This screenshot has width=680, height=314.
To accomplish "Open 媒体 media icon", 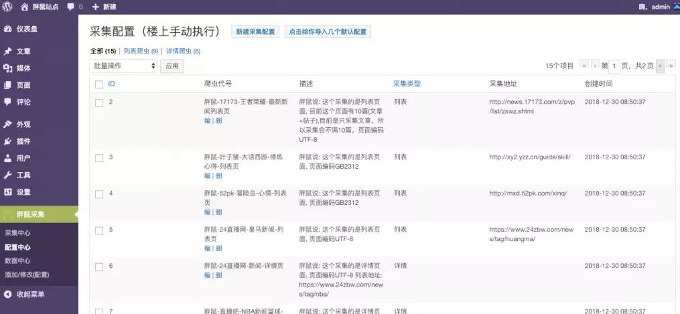I will coord(7,68).
